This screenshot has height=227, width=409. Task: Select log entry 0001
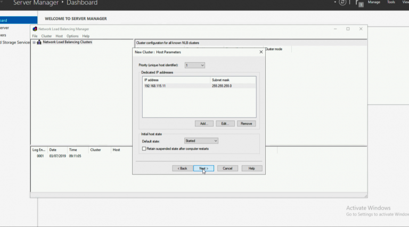[40, 156]
